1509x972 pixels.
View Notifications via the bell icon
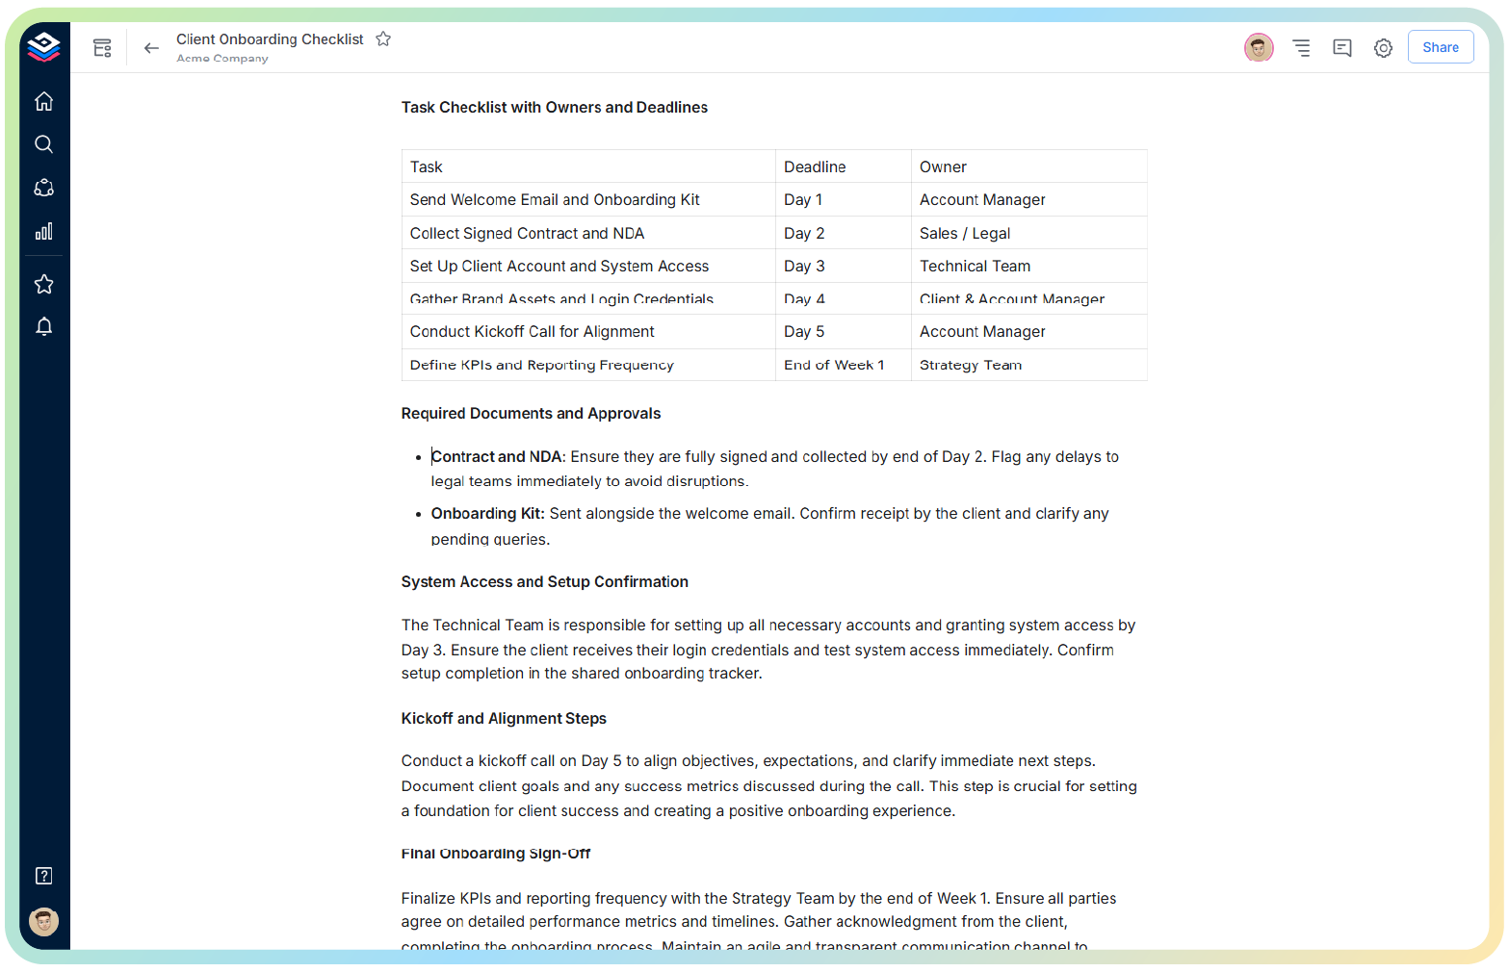(43, 326)
